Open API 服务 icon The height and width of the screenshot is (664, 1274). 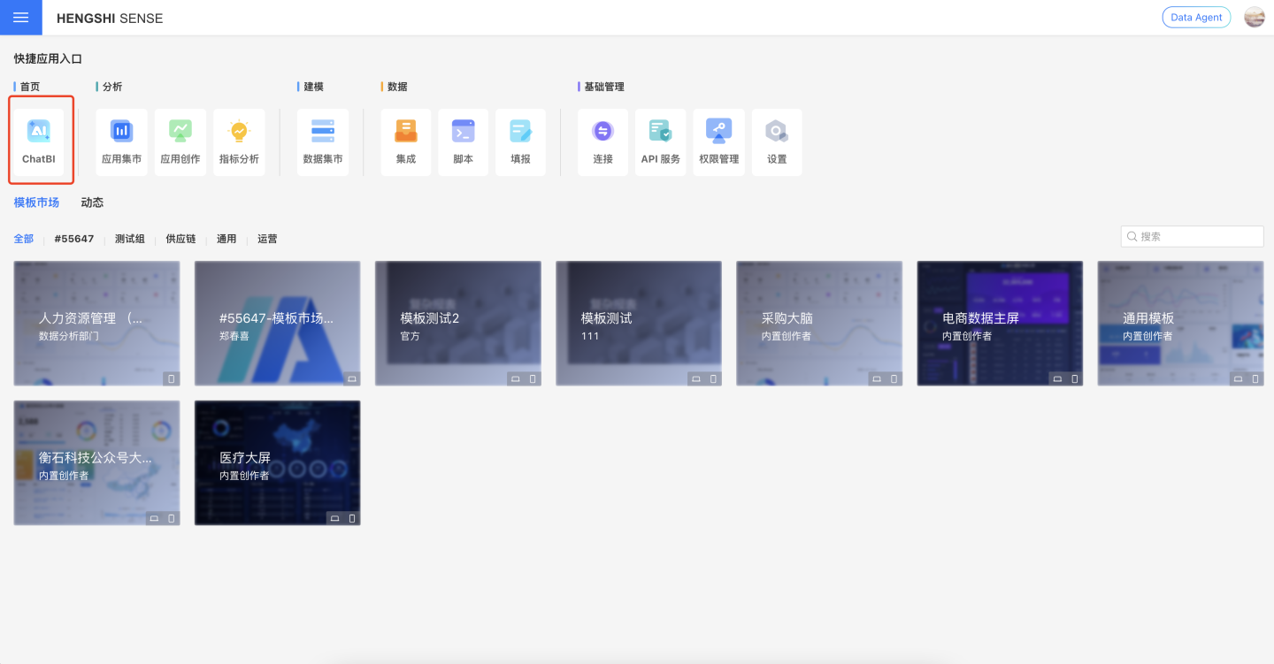[x=660, y=141]
